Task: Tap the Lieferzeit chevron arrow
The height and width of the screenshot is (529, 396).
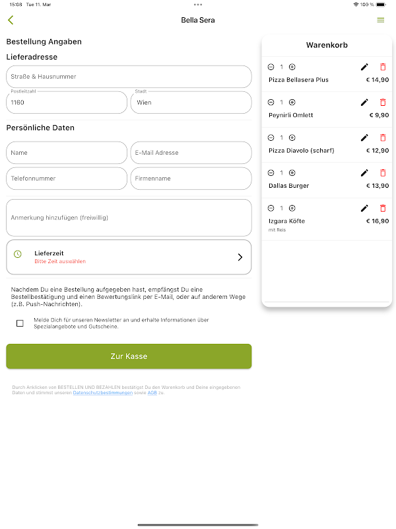Action: point(240,257)
